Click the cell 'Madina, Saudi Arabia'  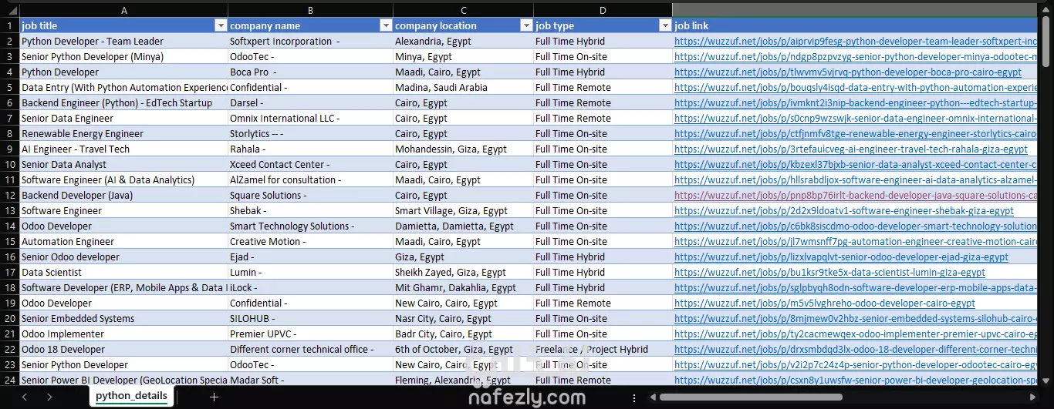click(463, 87)
